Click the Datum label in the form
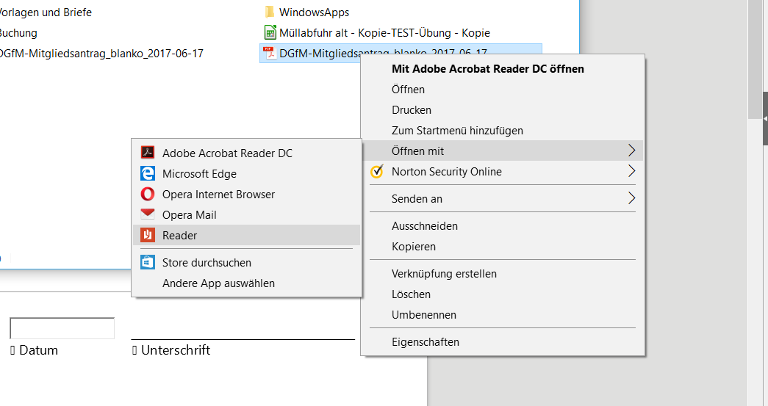 [38, 349]
